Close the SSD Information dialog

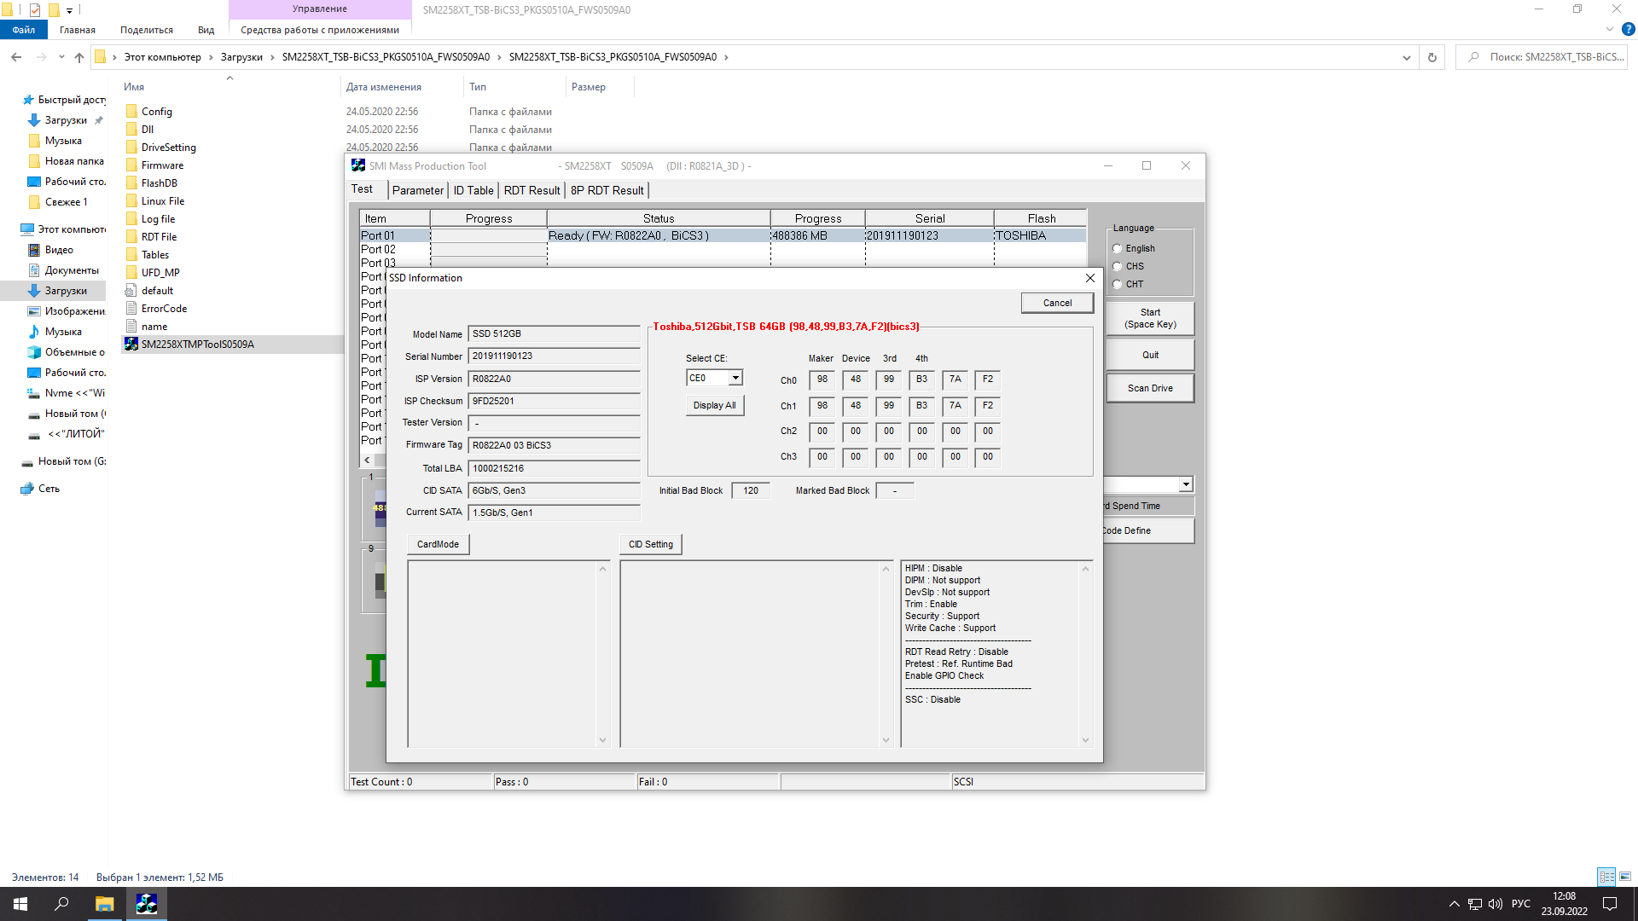click(x=1089, y=278)
